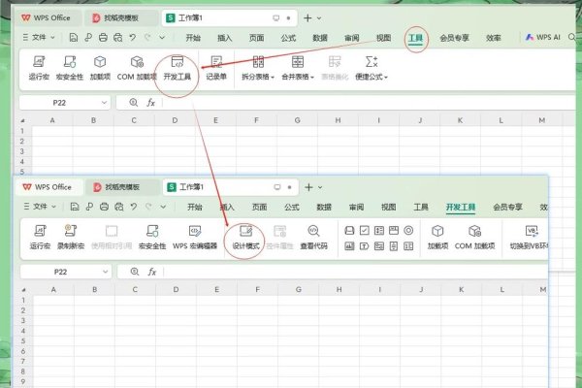Click save icon in the 开发工具 window toolbar
582x388 pixels.
coord(75,207)
